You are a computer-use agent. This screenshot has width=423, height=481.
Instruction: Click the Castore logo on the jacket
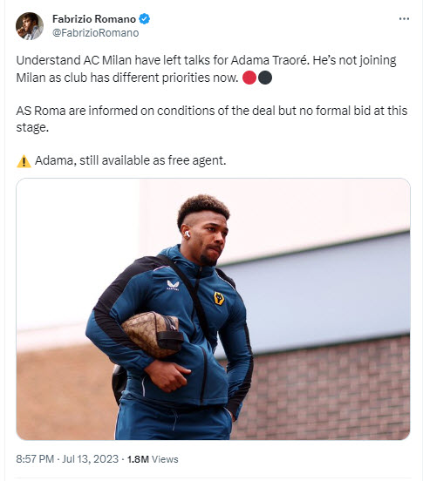(x=173, y=285)
